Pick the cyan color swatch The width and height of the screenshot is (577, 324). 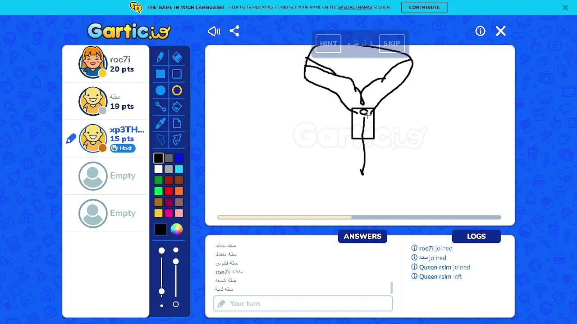tap(179, 169)
